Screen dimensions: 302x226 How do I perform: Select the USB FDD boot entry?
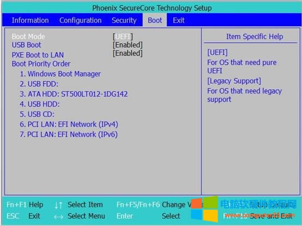pos(39,84)
